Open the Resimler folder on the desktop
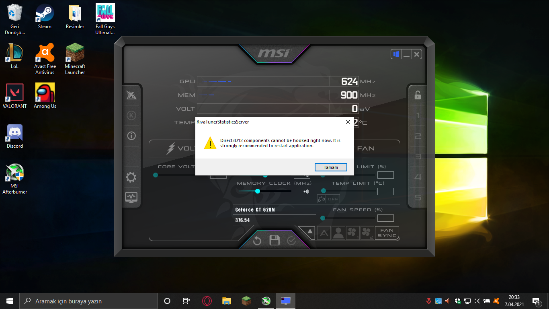 tap(75, 16)
